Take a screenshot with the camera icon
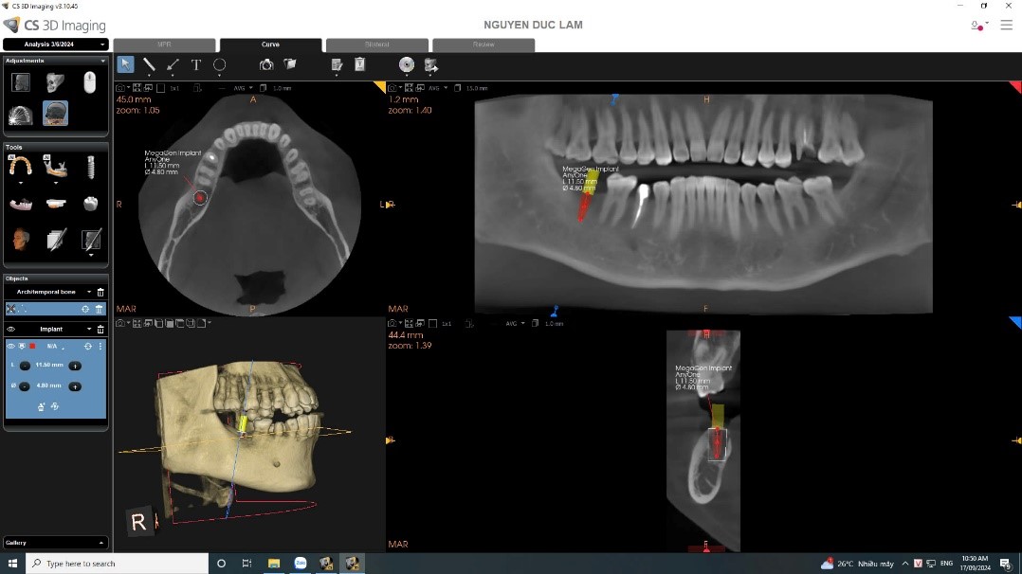The width and height of the screenshot is (1022, 574). pos(266,65)
